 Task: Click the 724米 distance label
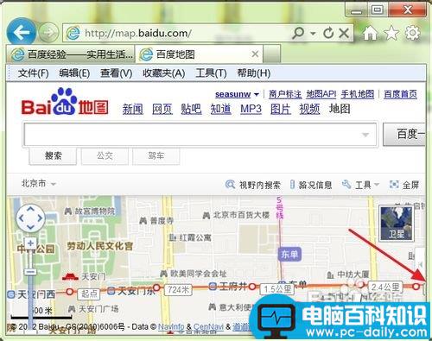[178, 290]
